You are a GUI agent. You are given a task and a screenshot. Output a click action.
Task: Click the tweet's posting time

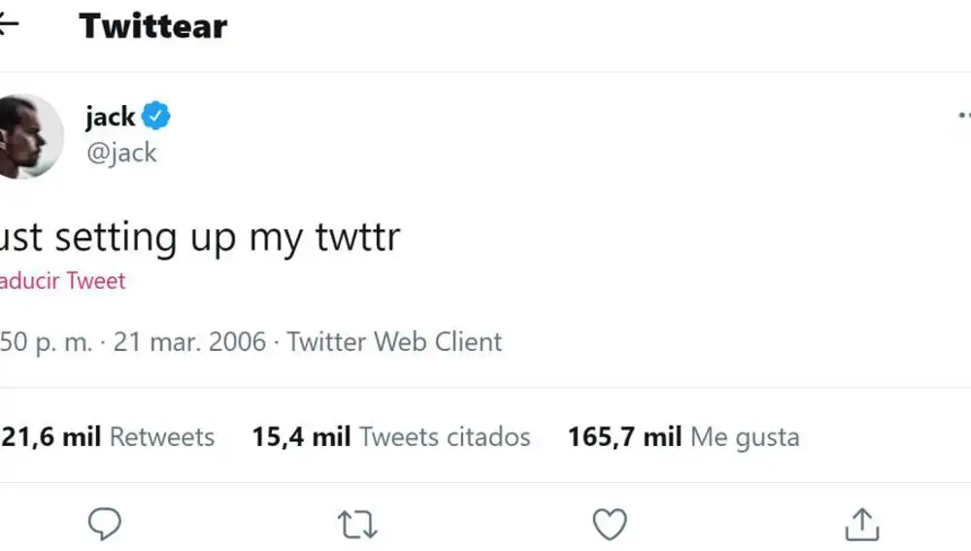[47, 342]
